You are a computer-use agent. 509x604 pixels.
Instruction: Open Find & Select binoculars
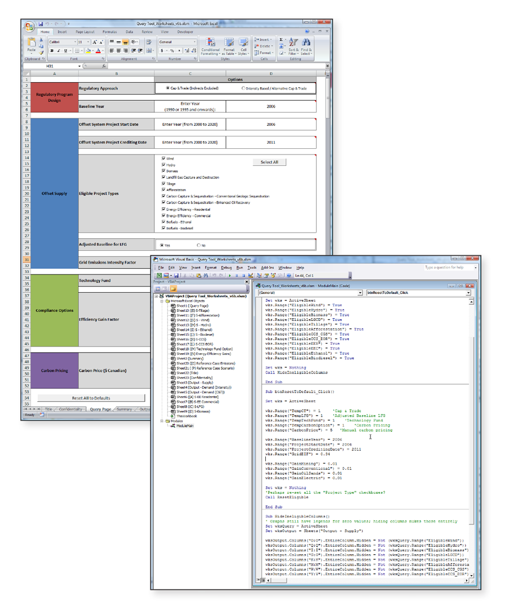[306, 46]
